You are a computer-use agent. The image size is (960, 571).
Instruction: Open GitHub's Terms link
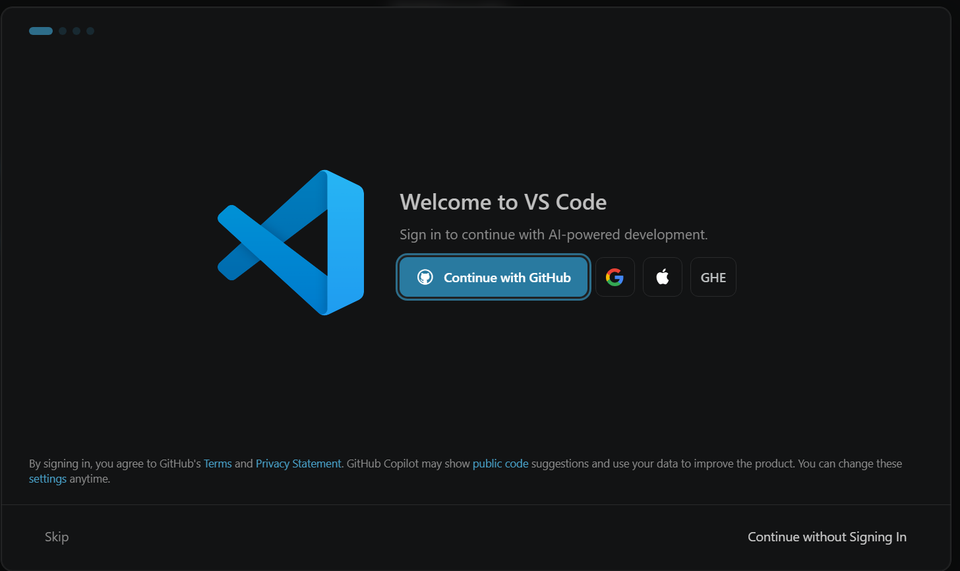(x=218, y=464)
